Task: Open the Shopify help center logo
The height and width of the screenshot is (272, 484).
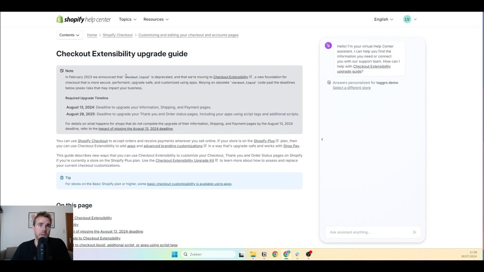Action: click(84, 19)
